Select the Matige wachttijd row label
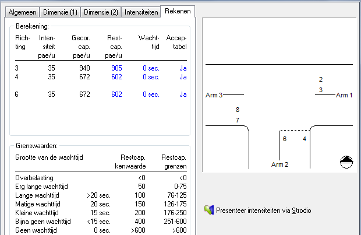The width and height of the screenshot is (361, 235). [x=37, y=204]
